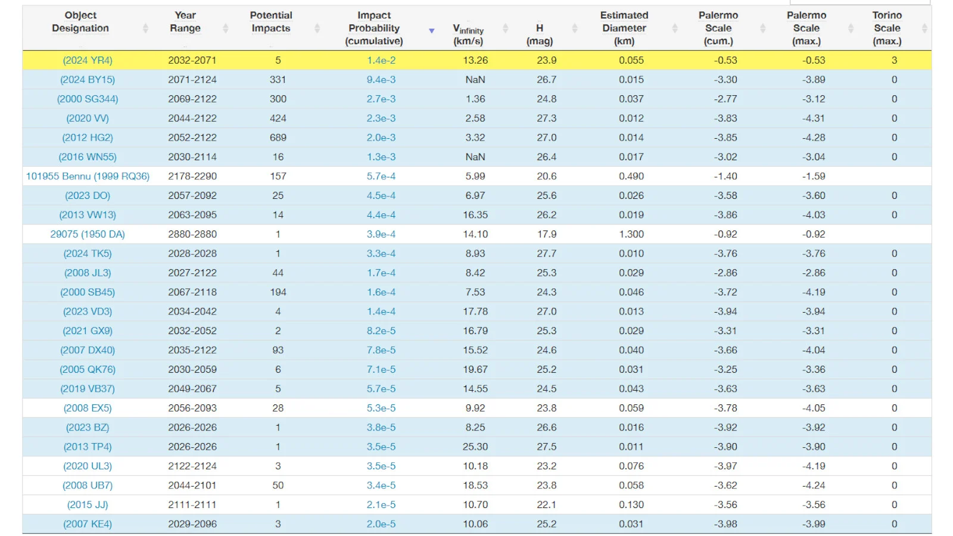
Task: Open the (2024 YR4) object link
Action: point(88,60)
